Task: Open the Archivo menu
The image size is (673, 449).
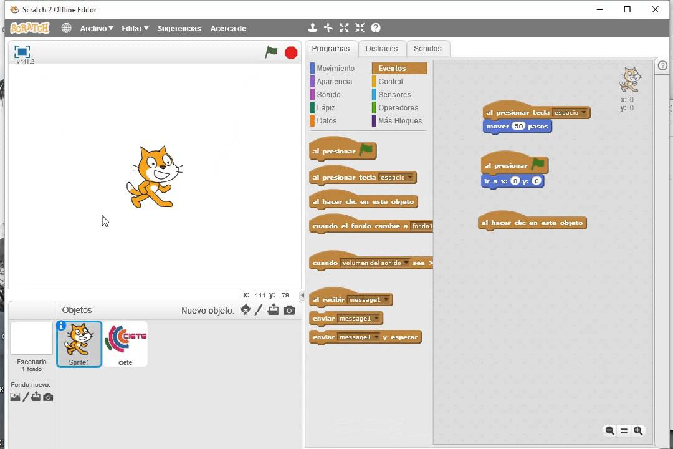Action: pyautogui.click(x=97, y=28)
